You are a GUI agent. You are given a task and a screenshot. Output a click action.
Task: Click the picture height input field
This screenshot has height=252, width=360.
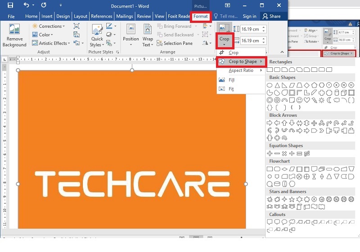pyautogui.click(x=250, y=29)
